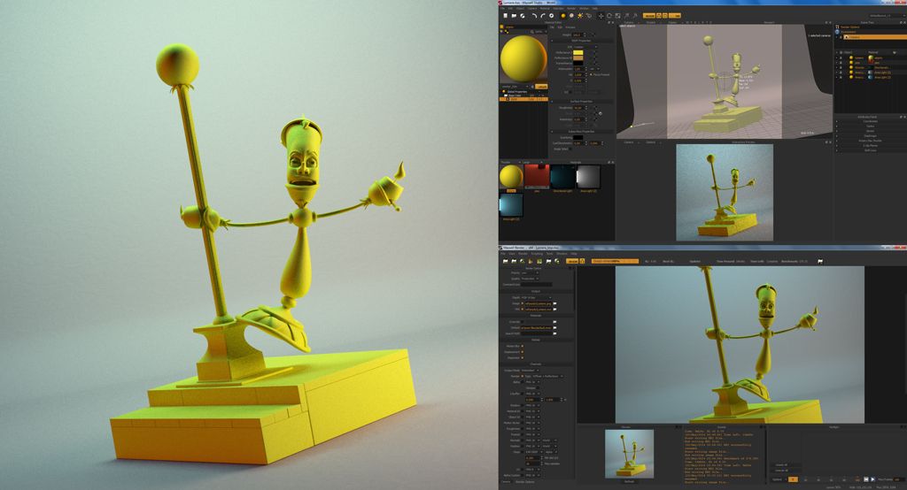Viewport: 907px width, 490px height.
Task: Click the yellow sphere icon in Studio toolbar
Action: coord(563,16)
